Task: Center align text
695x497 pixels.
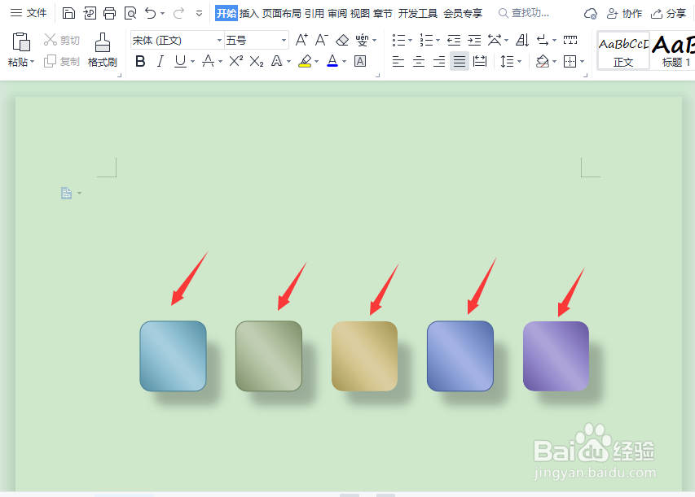Action: [x=419, y=61]
